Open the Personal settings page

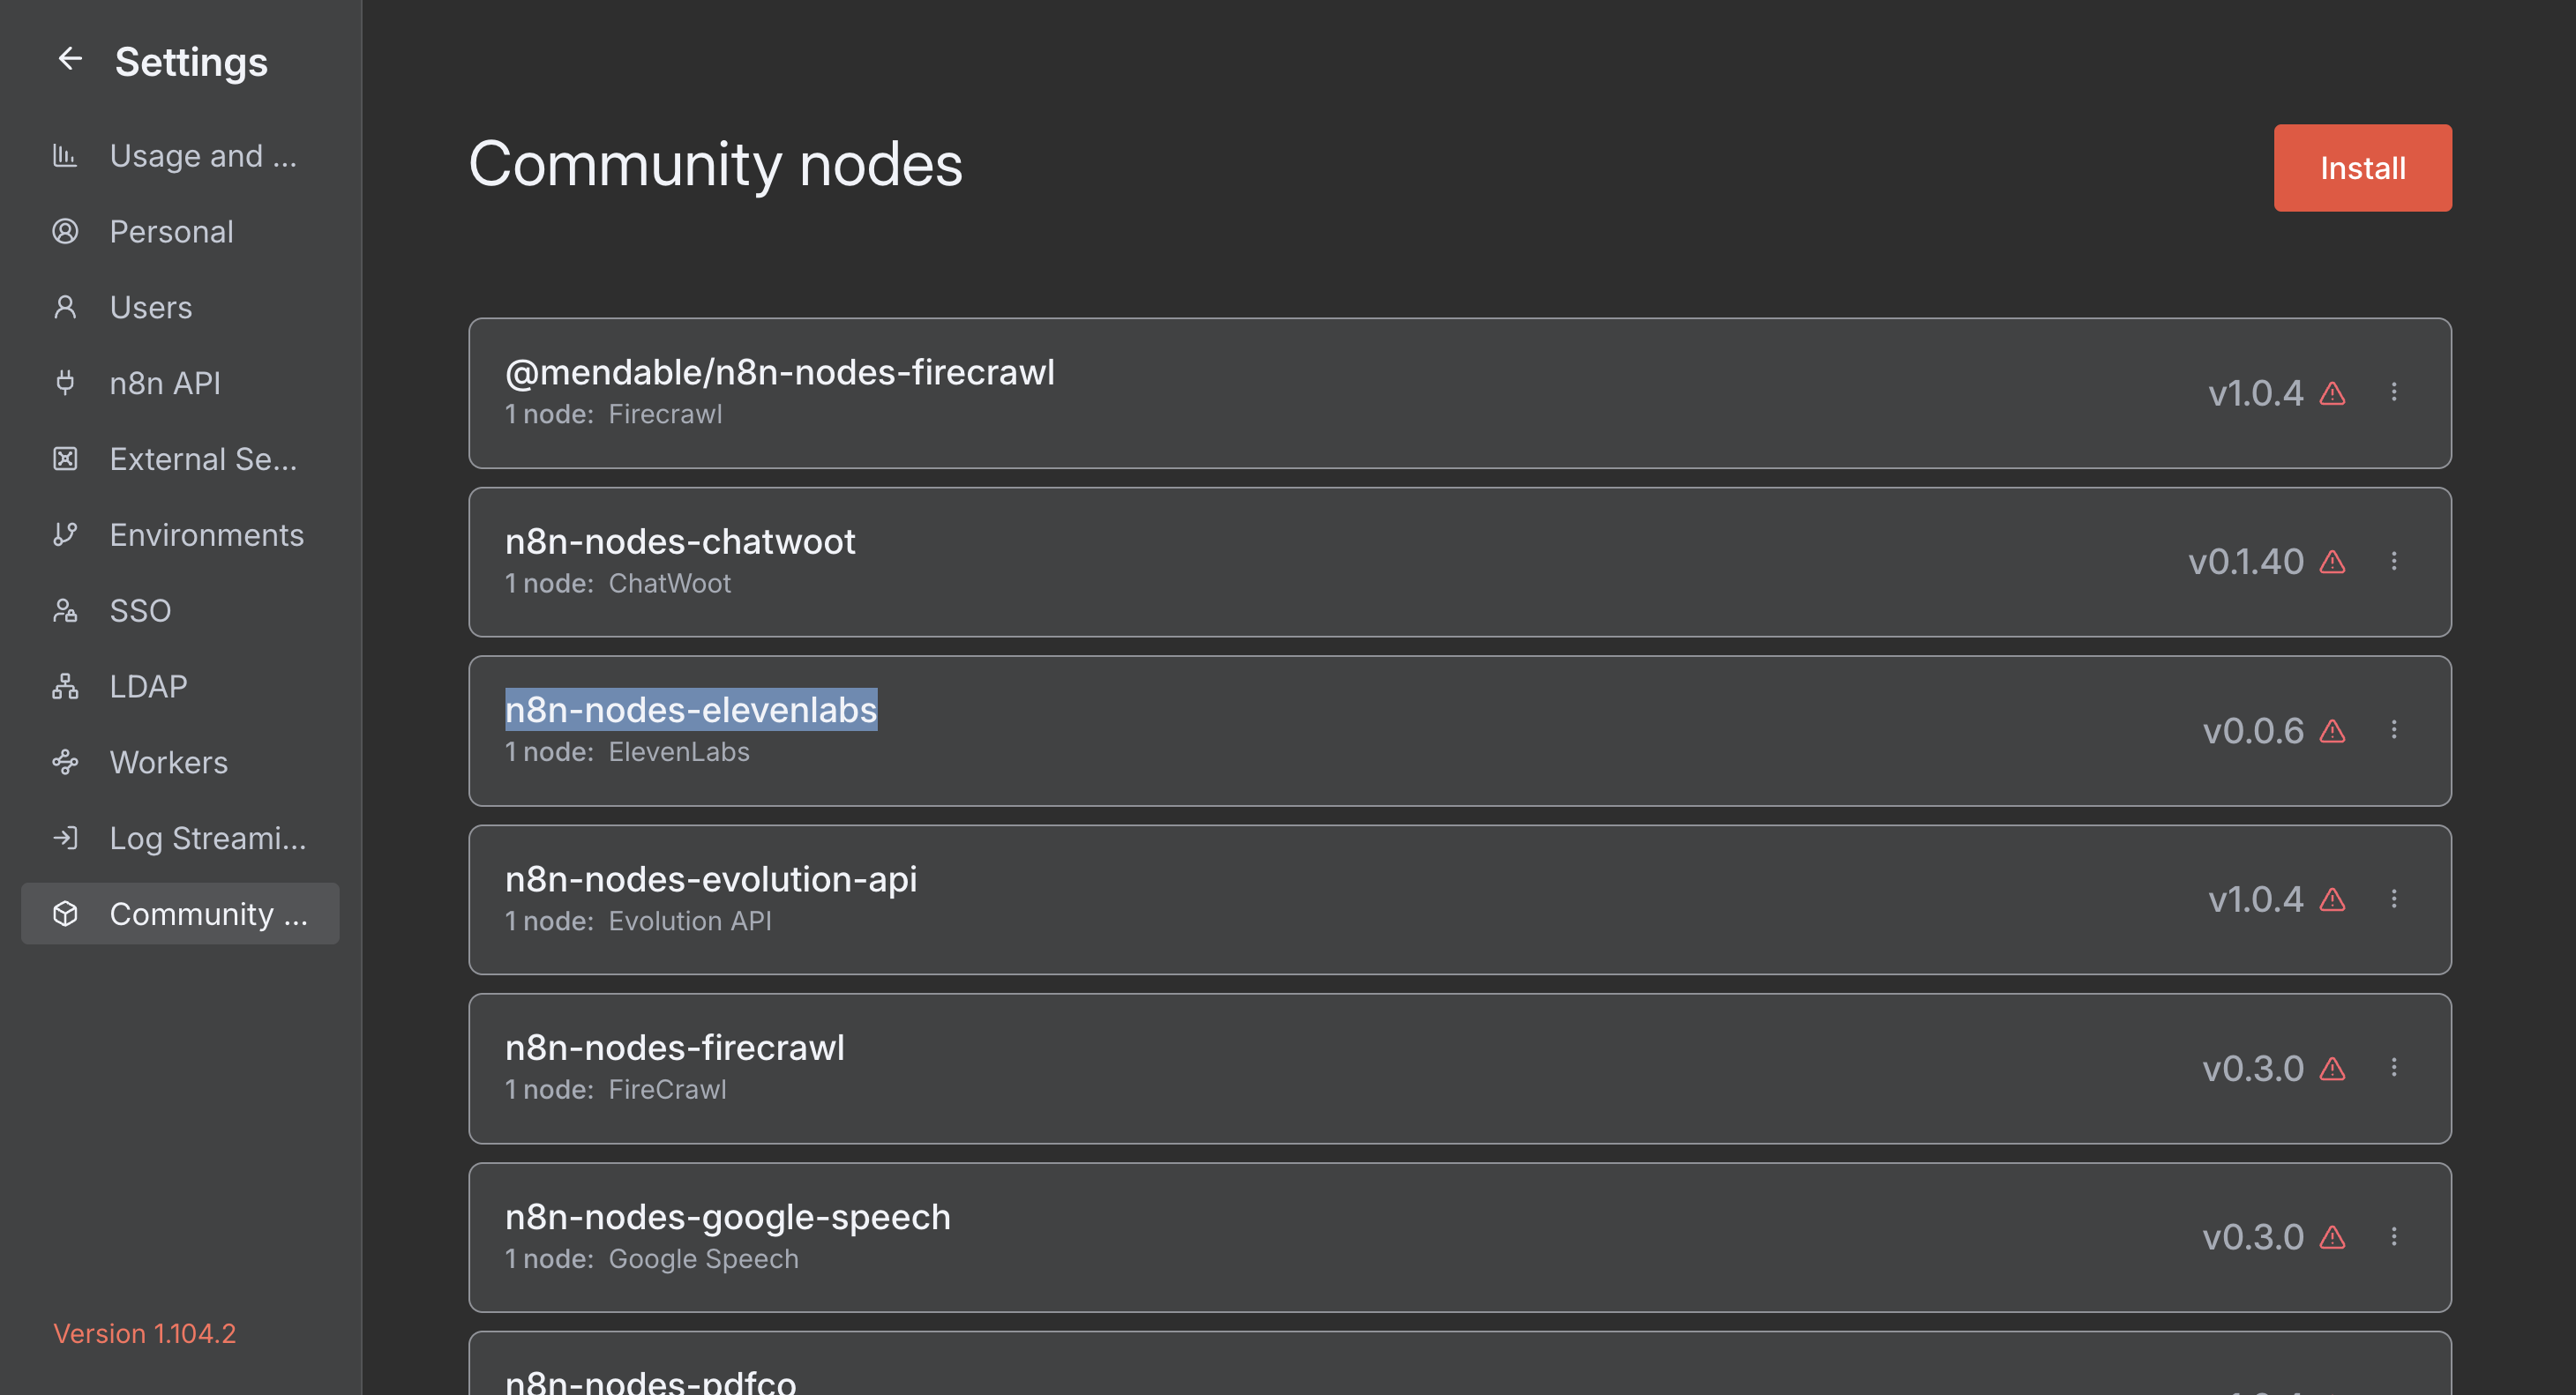(171, 232)
